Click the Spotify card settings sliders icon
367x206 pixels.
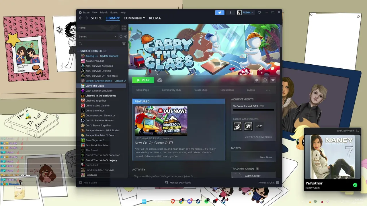coord(358,131)
